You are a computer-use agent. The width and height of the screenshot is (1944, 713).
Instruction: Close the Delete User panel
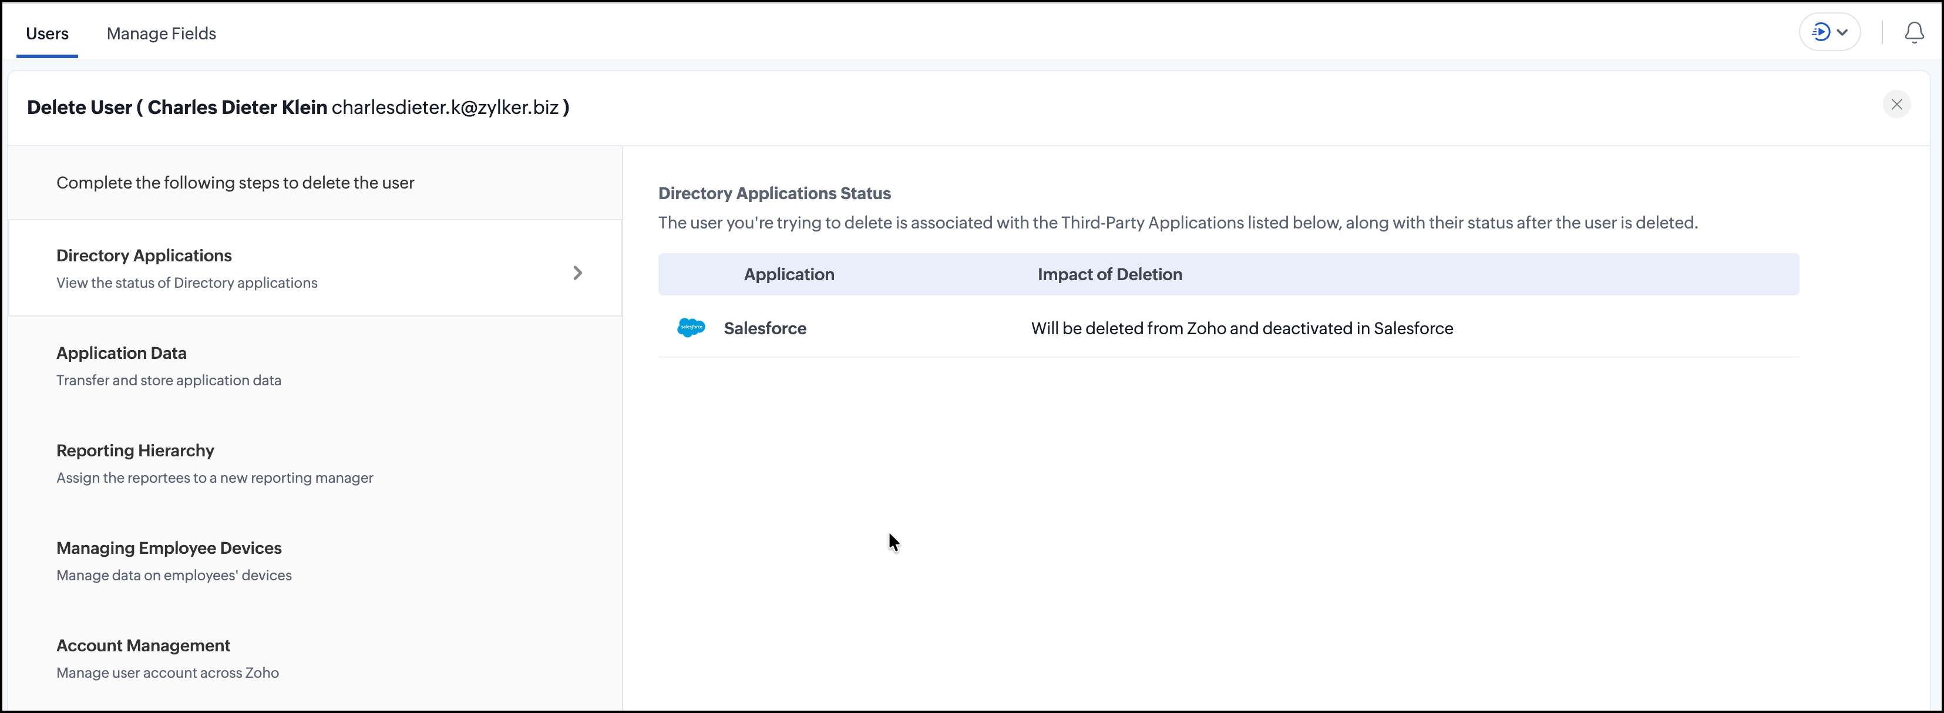[x=1896, y=104]
